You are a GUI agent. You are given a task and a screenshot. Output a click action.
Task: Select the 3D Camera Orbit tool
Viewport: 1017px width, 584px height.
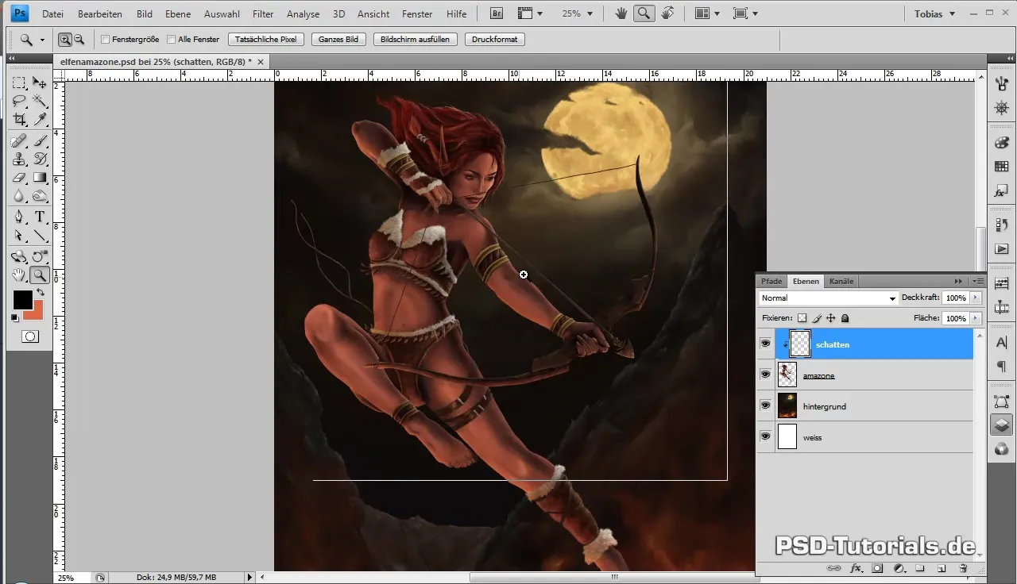[40, 256]
